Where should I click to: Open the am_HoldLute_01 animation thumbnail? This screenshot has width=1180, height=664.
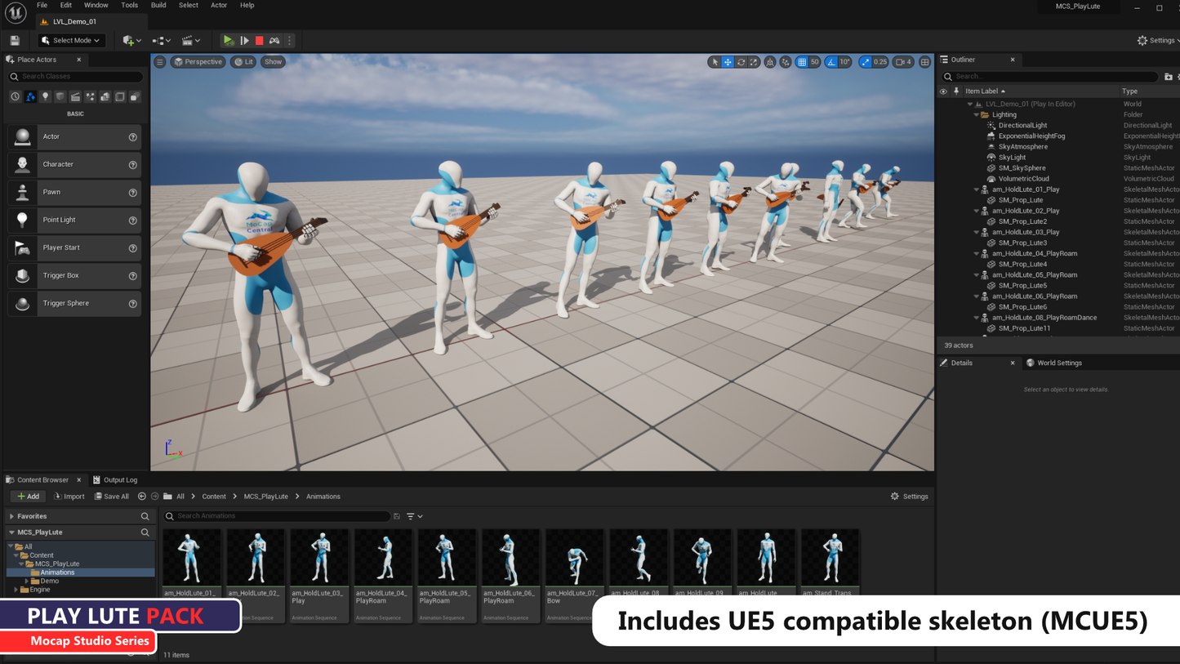coord(191,558)
